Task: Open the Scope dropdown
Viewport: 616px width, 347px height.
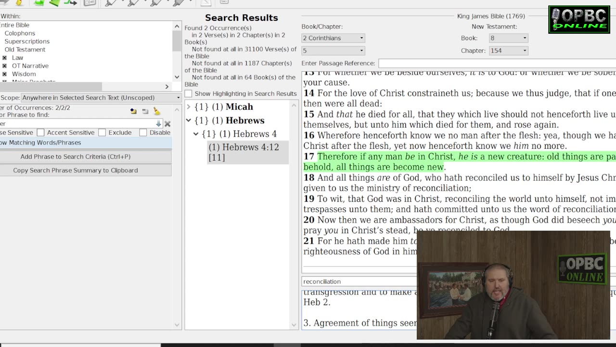Action: (x=101, y=98)
